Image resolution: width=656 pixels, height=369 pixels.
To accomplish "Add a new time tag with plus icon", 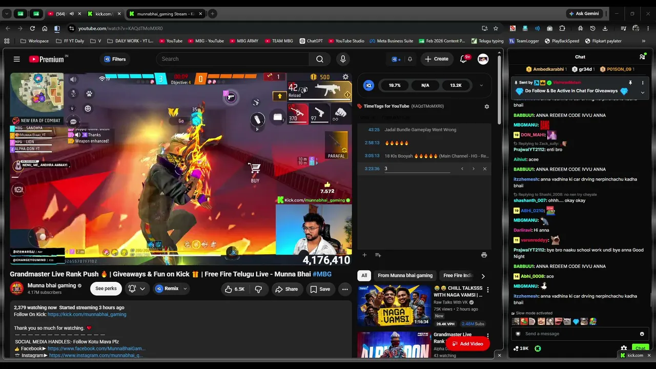I will tap(364, 255).
